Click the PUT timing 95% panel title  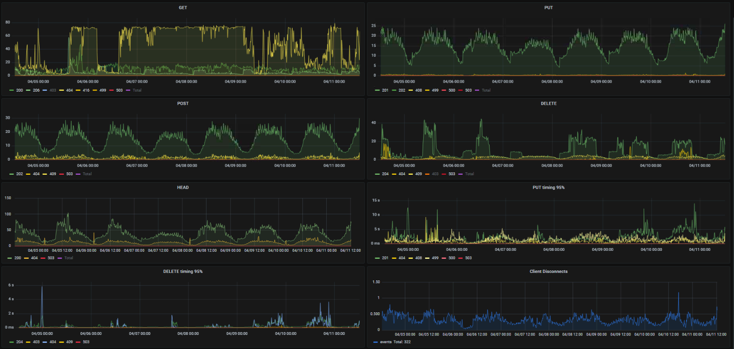pyautogui.click(x=548, y=187)
